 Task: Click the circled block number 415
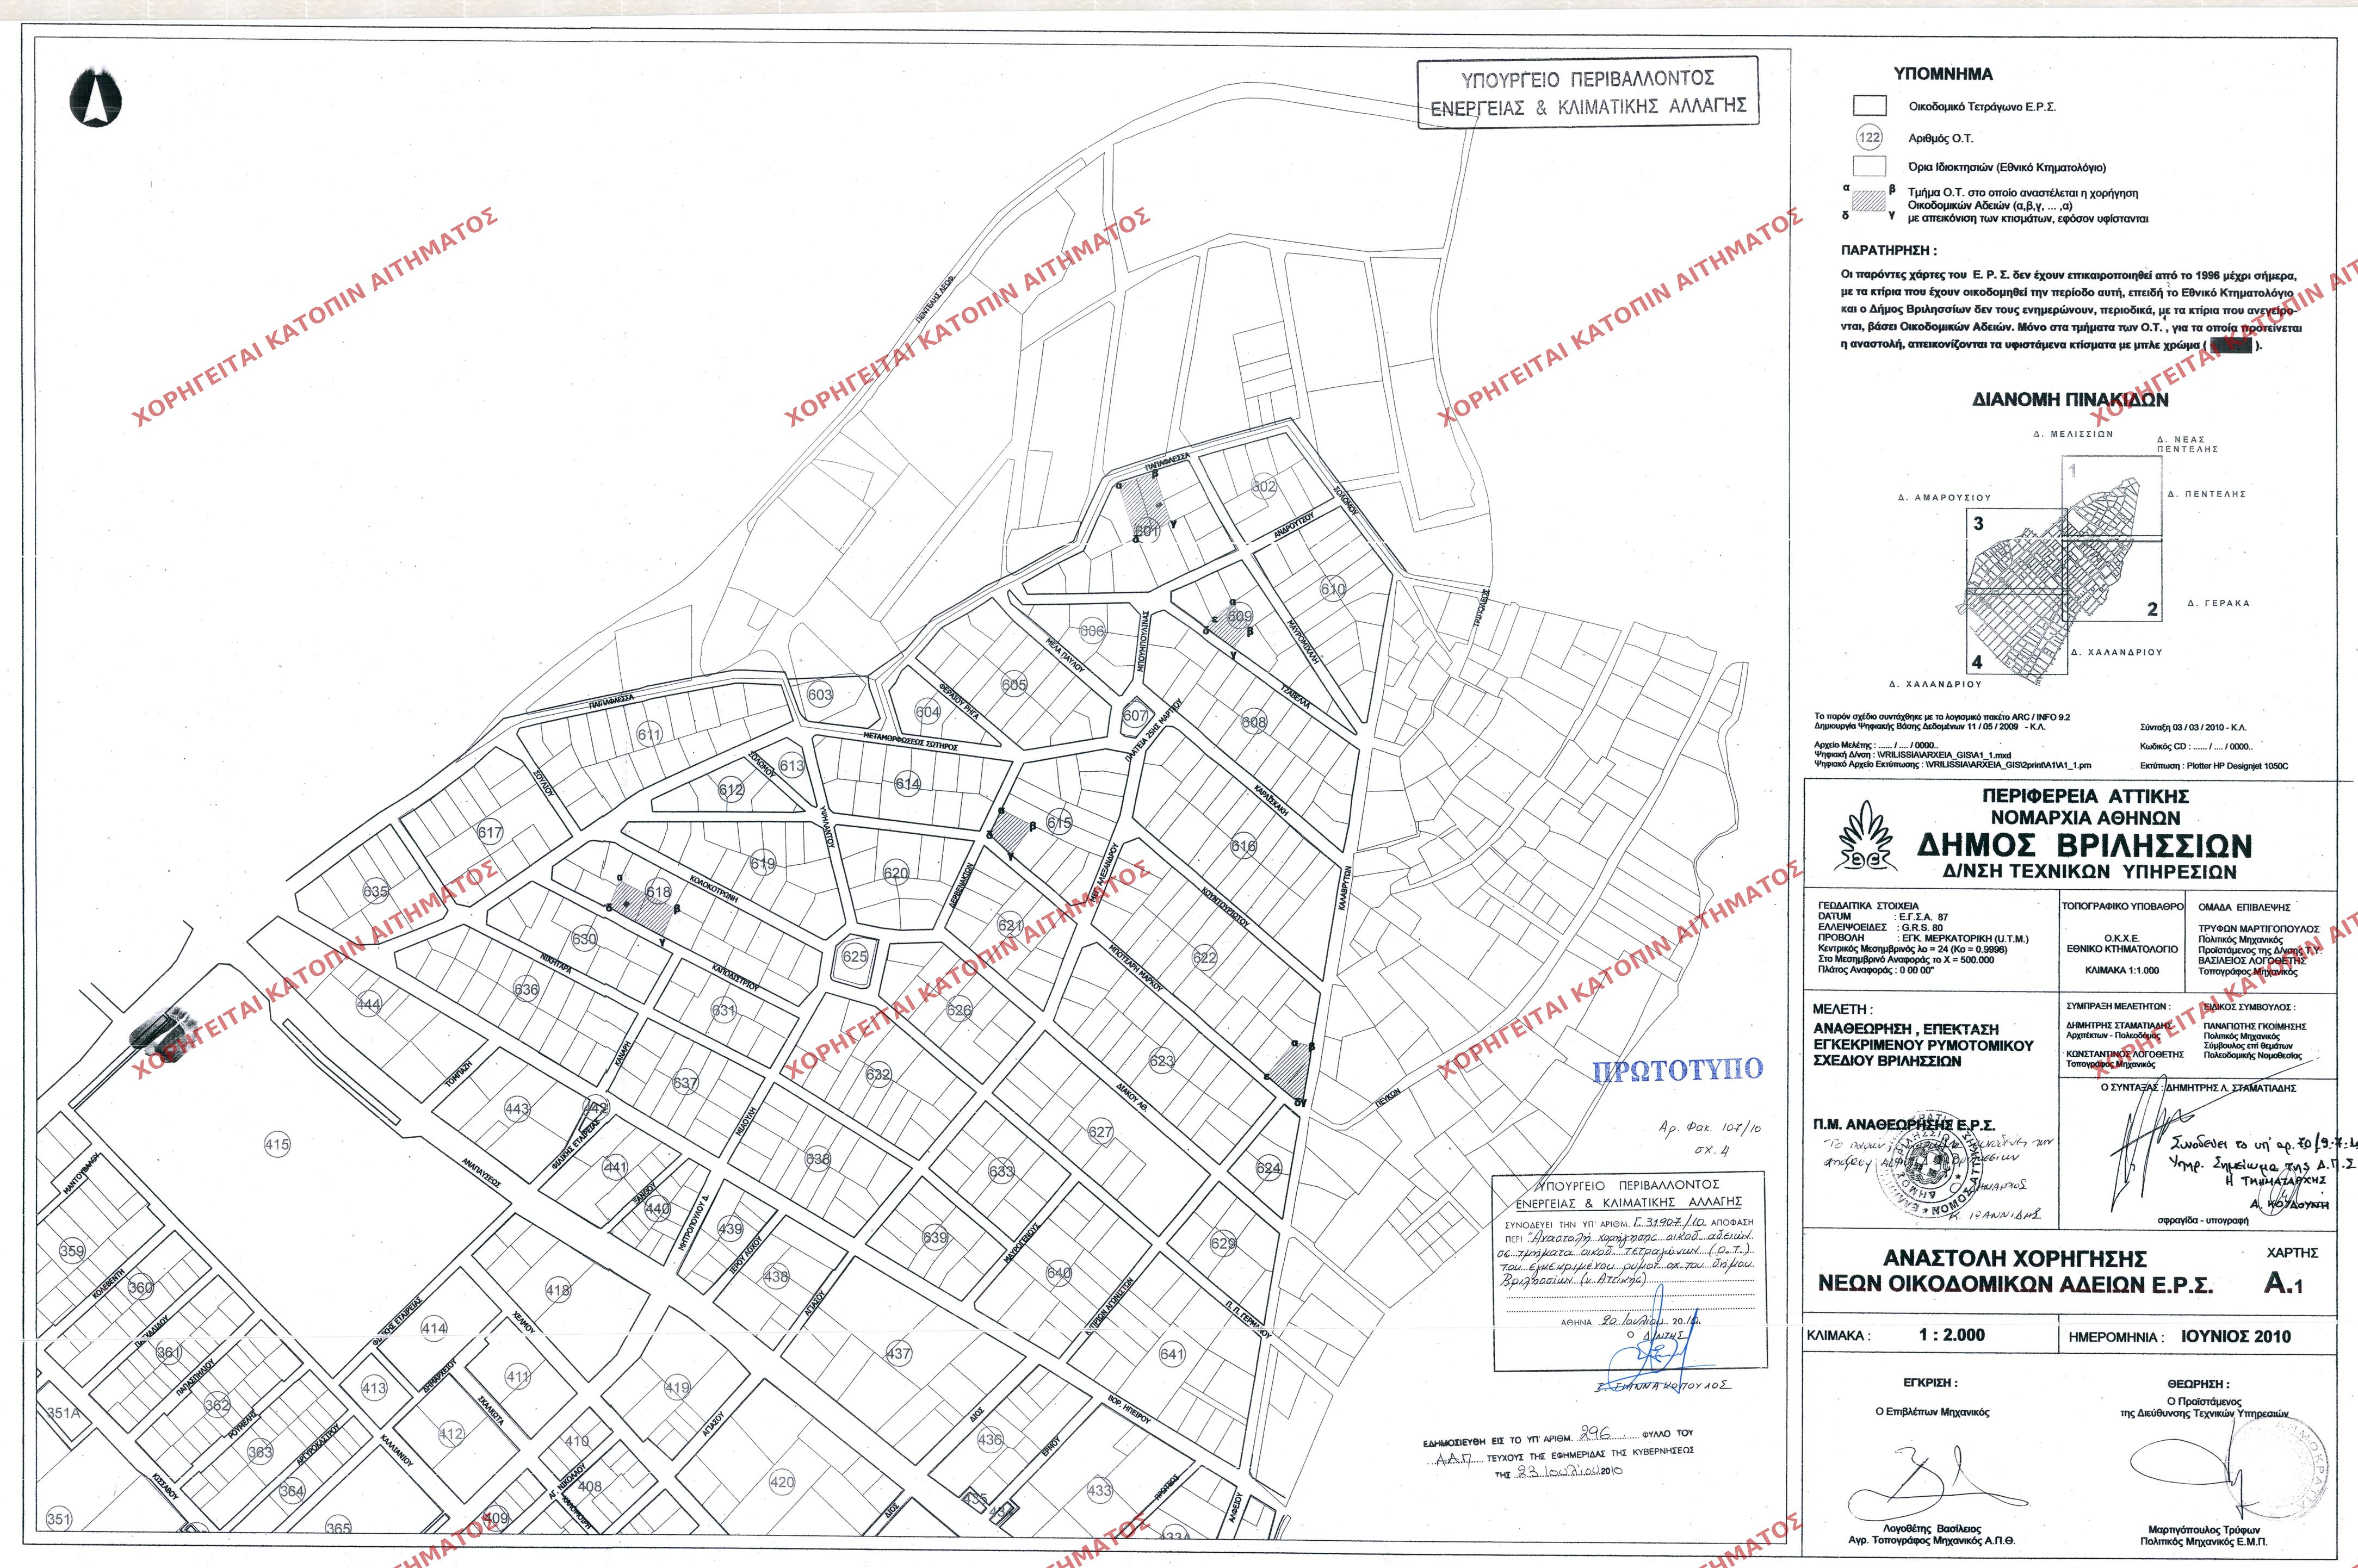(x=277, y=1145)
